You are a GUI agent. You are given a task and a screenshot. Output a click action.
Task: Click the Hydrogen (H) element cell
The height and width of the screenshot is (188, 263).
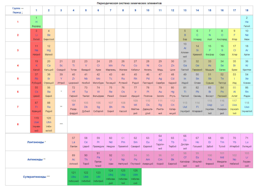pos(37,22)
